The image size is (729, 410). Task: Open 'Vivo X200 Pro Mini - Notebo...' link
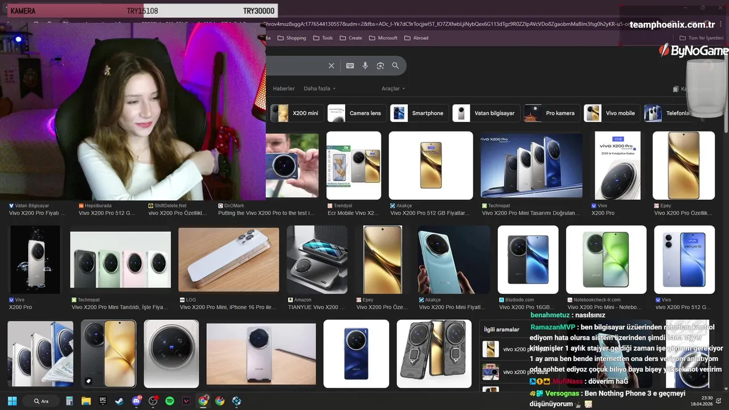click(604, 307)
